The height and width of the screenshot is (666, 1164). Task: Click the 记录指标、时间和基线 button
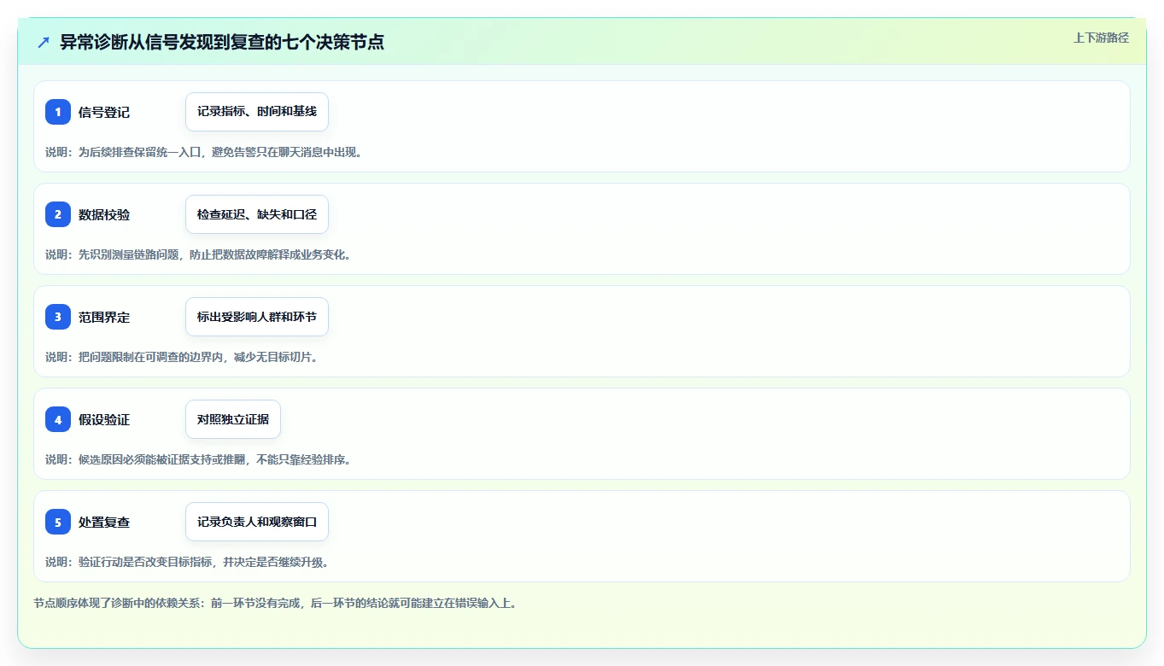257,112
